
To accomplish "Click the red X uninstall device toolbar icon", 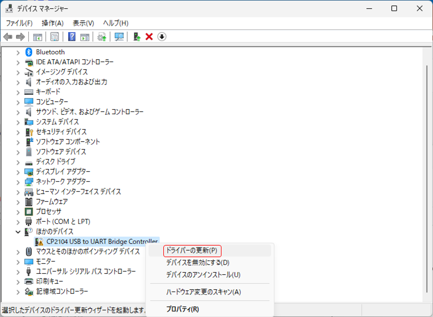I will [149, 37].
